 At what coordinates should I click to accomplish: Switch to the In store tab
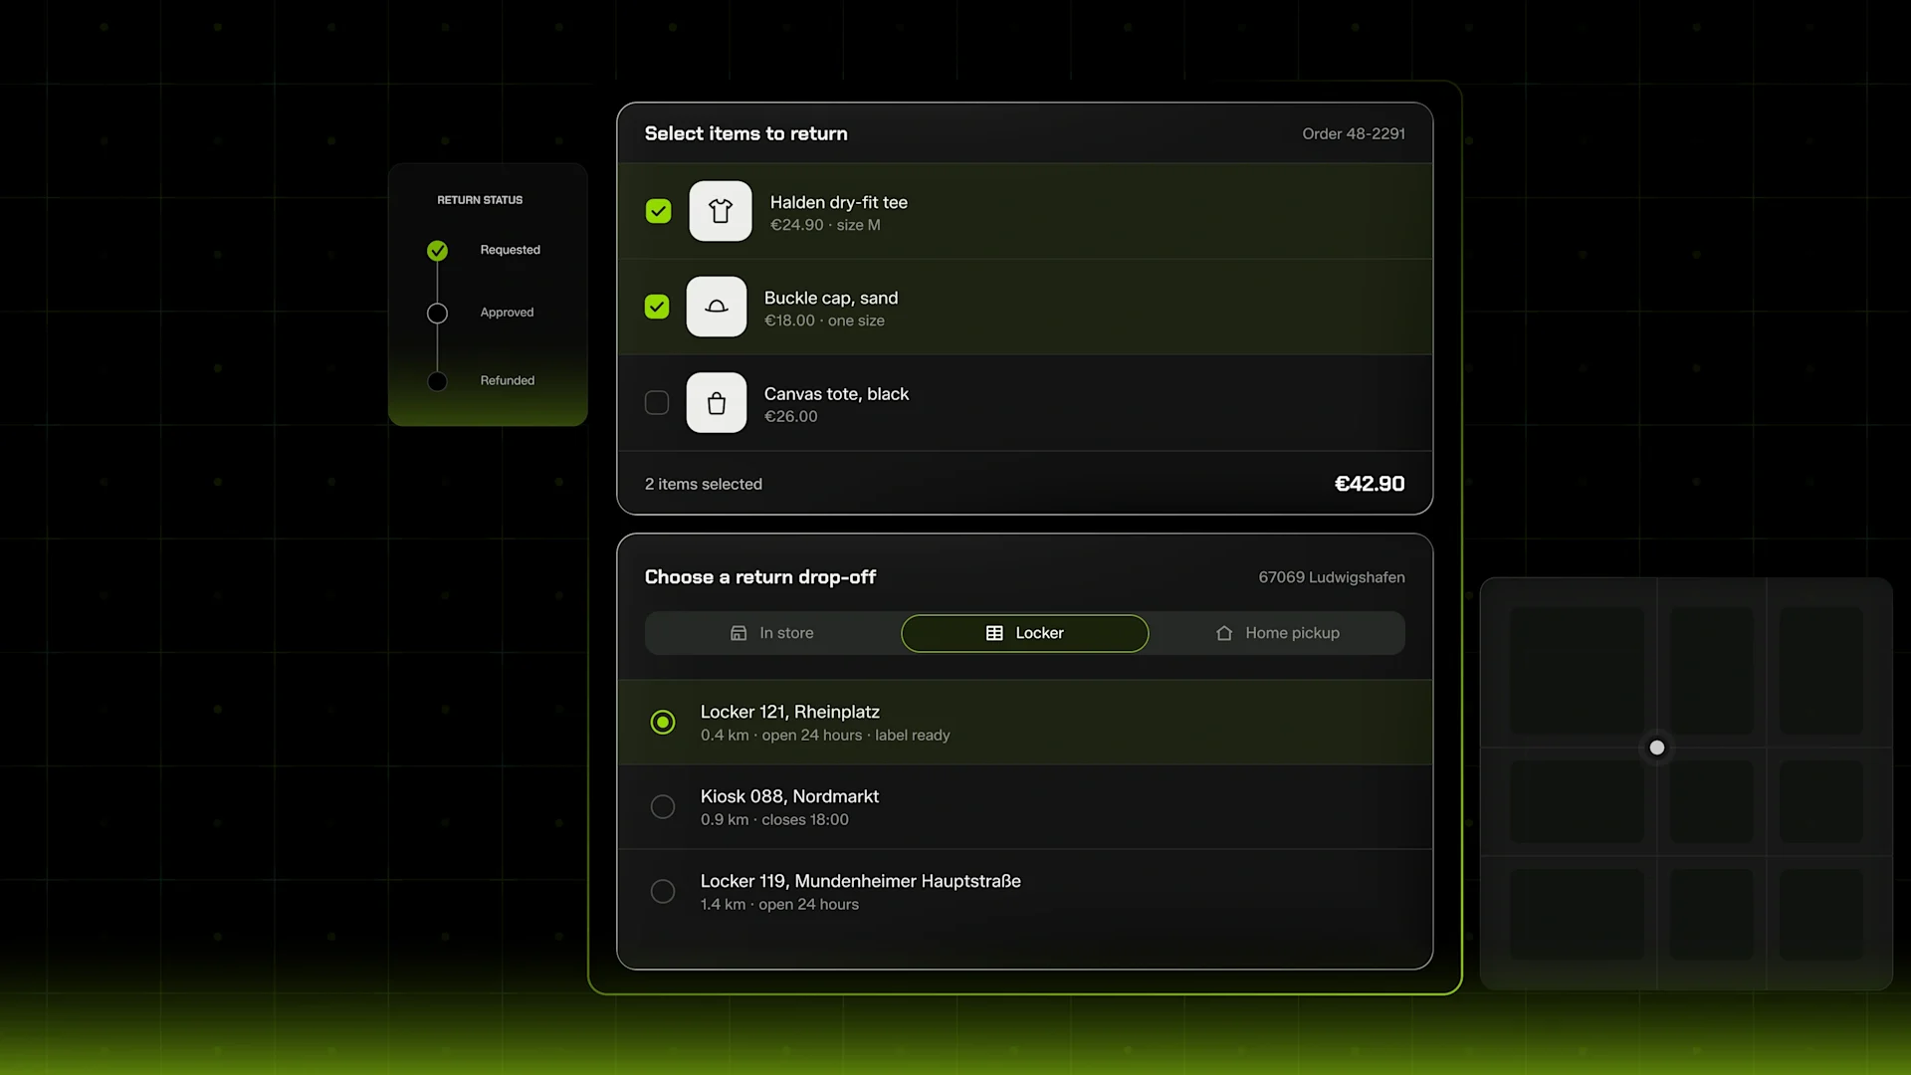pos(772,633)
